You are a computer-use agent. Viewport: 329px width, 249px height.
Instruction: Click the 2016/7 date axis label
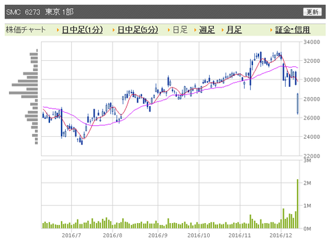pos(71,235)
